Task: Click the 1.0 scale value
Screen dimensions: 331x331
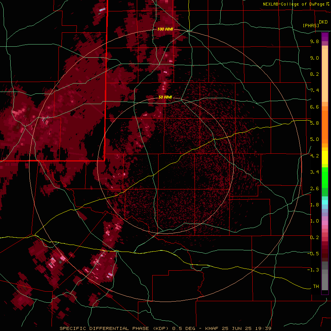Action: click(314, 221)
